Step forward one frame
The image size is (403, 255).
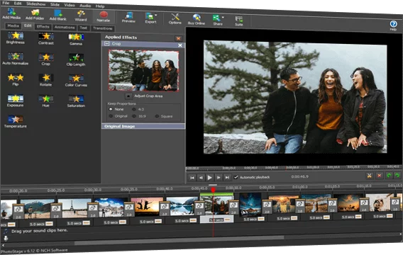[x=219, y=177]
